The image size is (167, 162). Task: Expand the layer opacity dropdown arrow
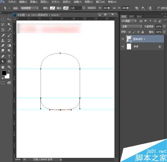pyautogui.click(x=164, y=26)
